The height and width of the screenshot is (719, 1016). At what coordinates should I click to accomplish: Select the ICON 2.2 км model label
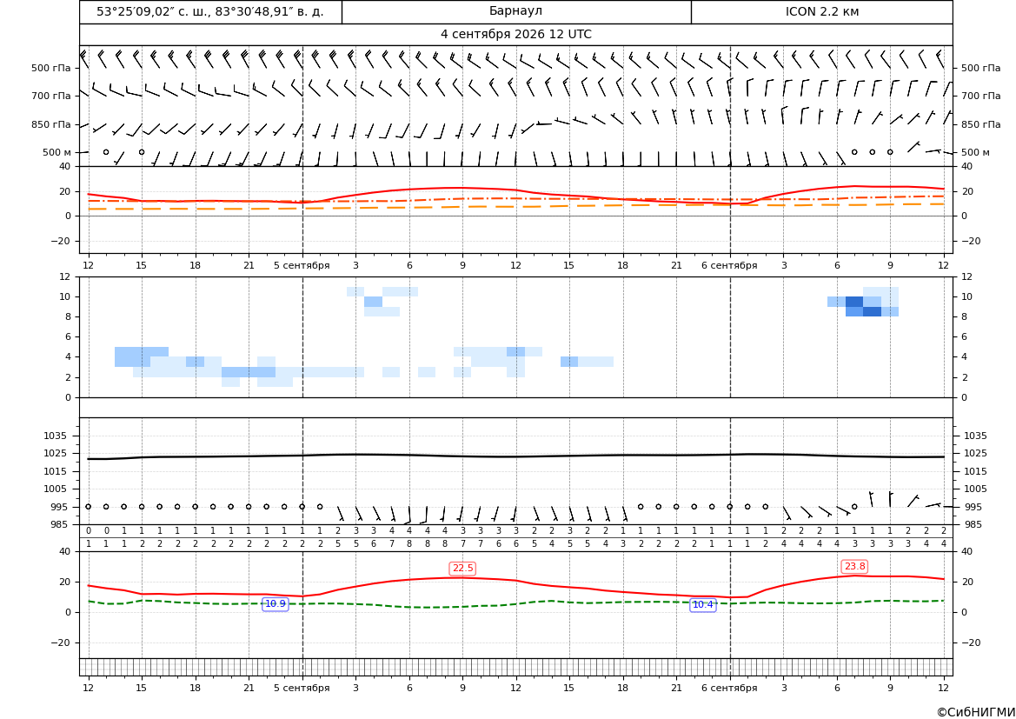[x=821, y=11]
